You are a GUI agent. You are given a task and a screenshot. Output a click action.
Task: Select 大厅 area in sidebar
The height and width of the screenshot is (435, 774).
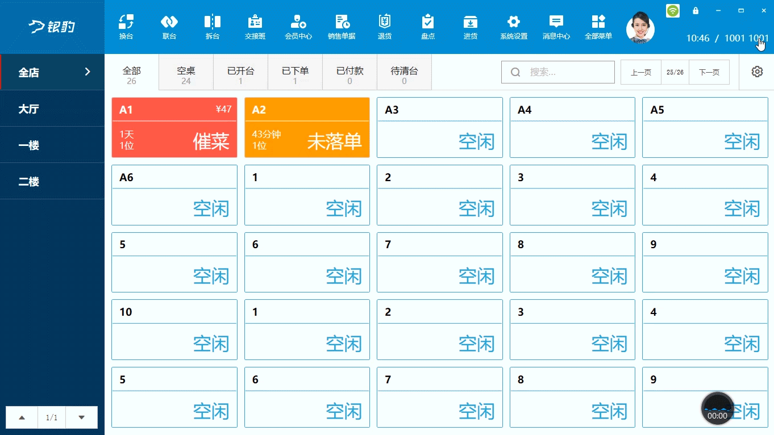[52, 108]
